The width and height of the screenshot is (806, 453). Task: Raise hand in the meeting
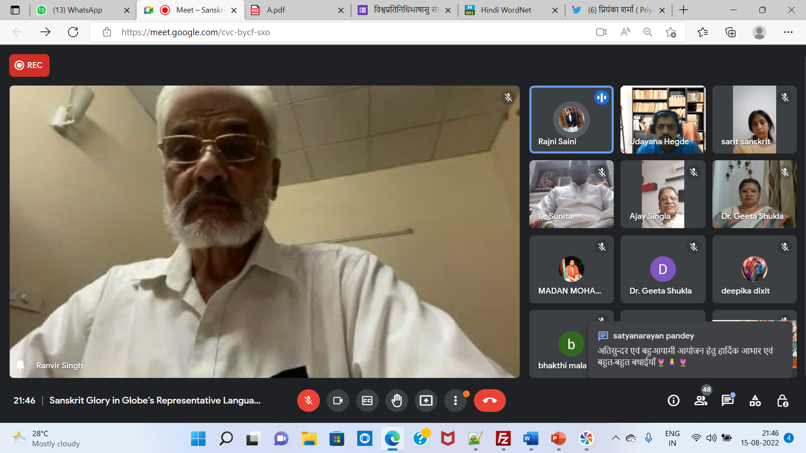[396, 401]
